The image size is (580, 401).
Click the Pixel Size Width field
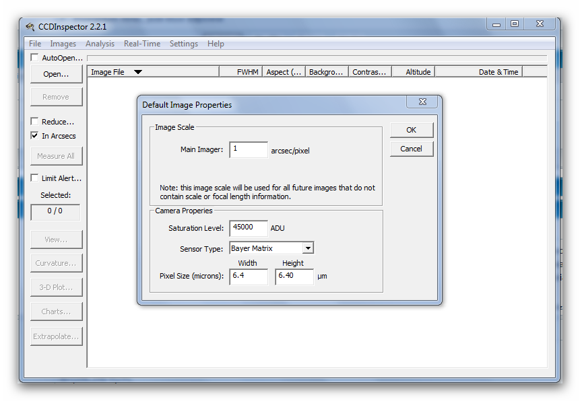[249, 277]
